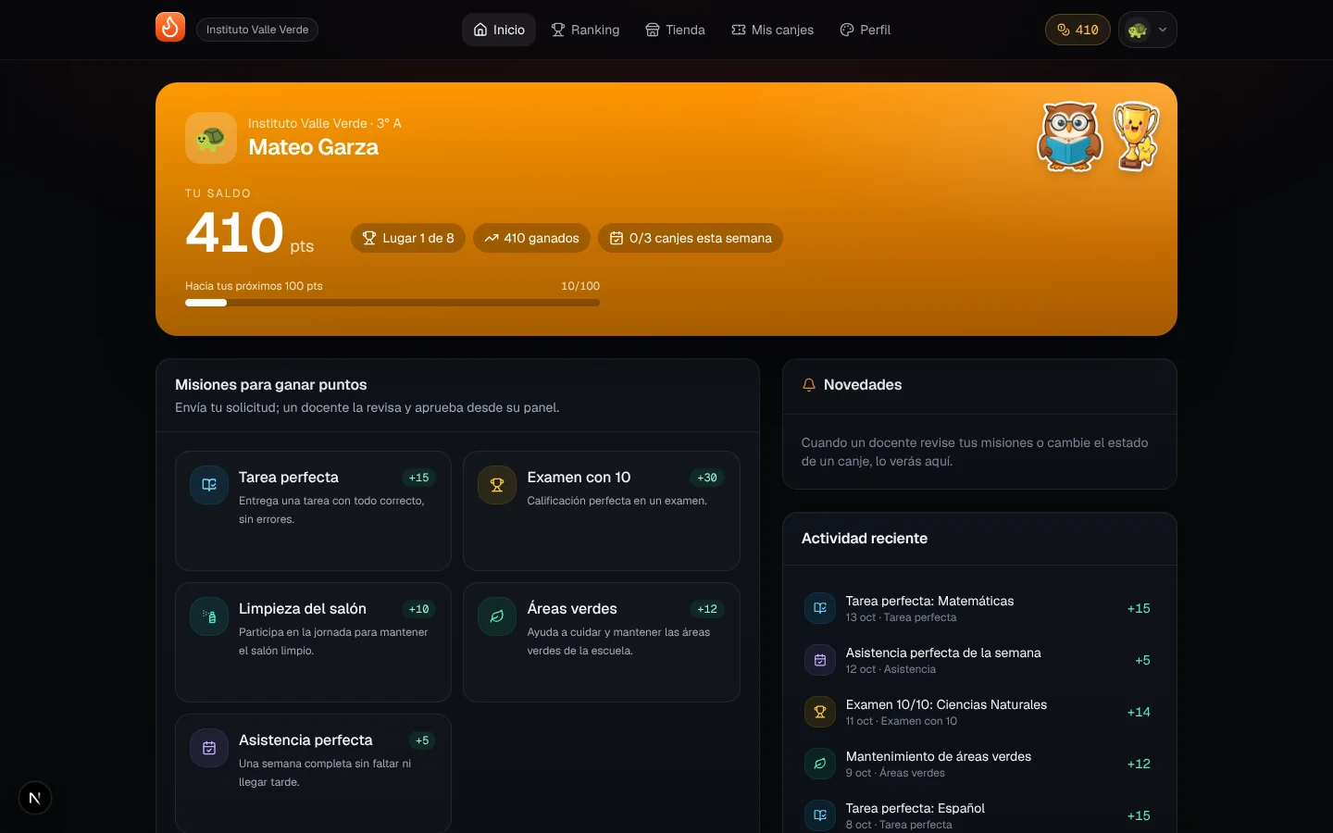Click the Tarea perfecta: Español activity row

point(979,815)
